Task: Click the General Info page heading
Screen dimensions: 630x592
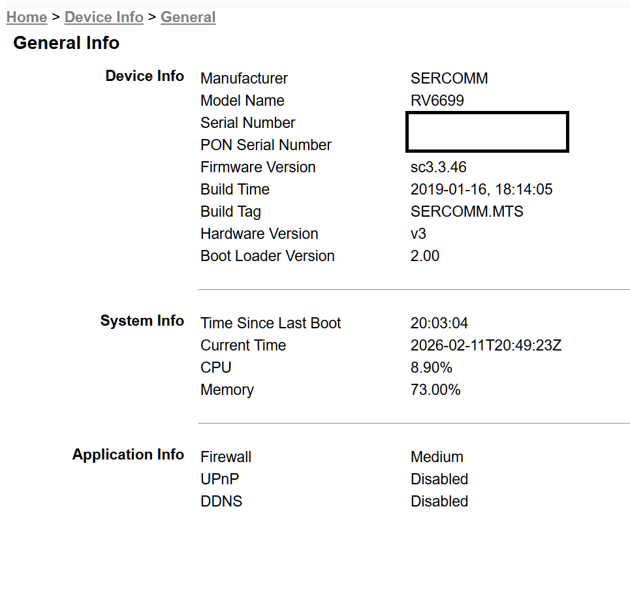Action: pyautogui.click(x=66, y=43)
